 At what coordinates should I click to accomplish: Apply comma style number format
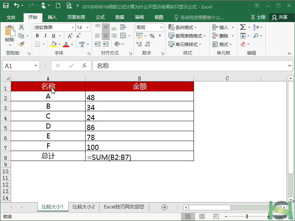(160, 36)
